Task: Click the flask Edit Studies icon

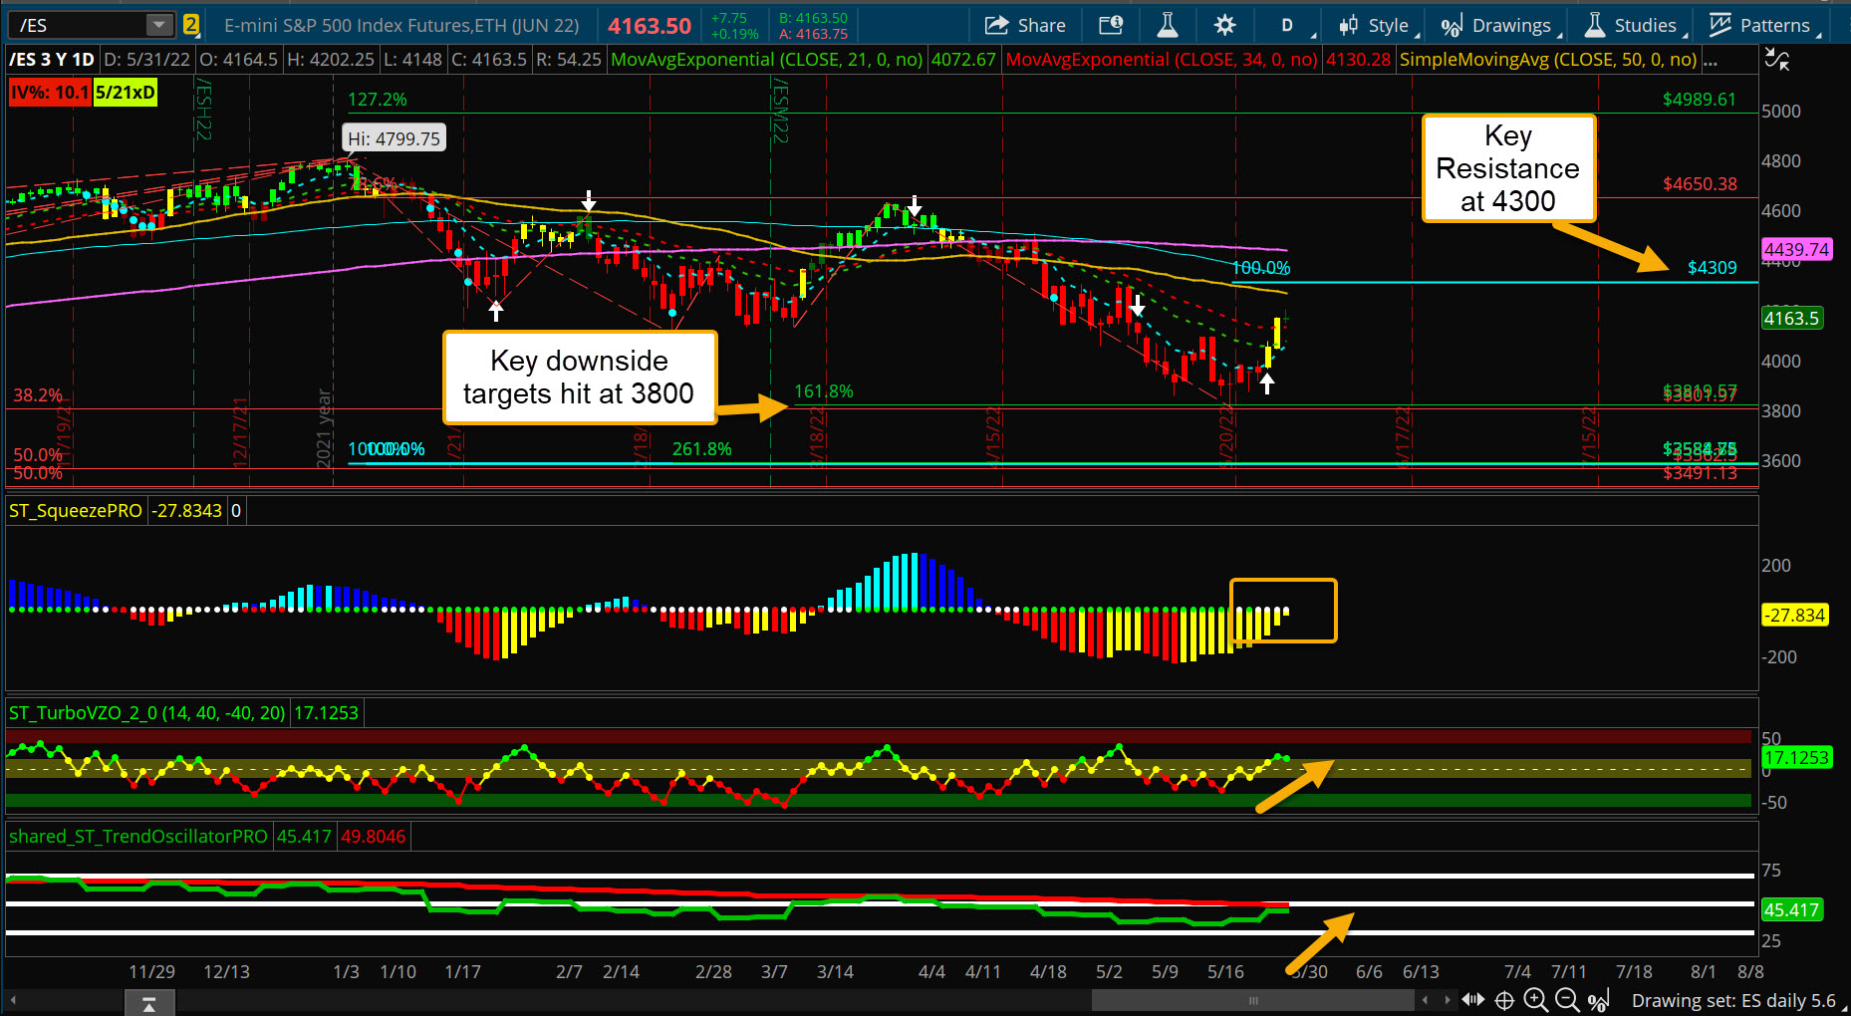Action: pos(1168,25)
